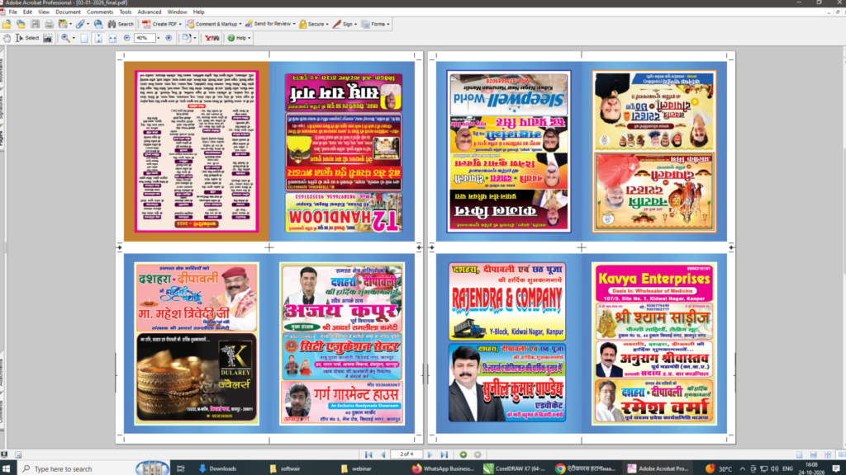Open the Tools menu

126,12
